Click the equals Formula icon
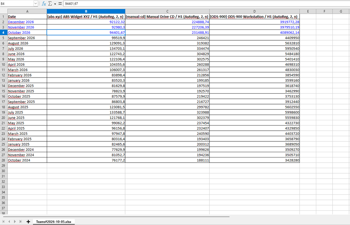Image resolution: width=350 pixels, height=225 pixels. [60, 4]
